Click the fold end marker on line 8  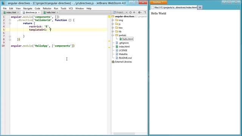point(10,39)
